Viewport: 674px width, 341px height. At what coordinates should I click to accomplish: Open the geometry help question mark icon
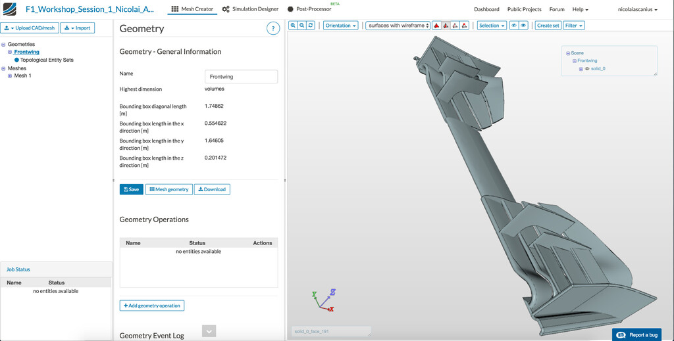point(273,28)
